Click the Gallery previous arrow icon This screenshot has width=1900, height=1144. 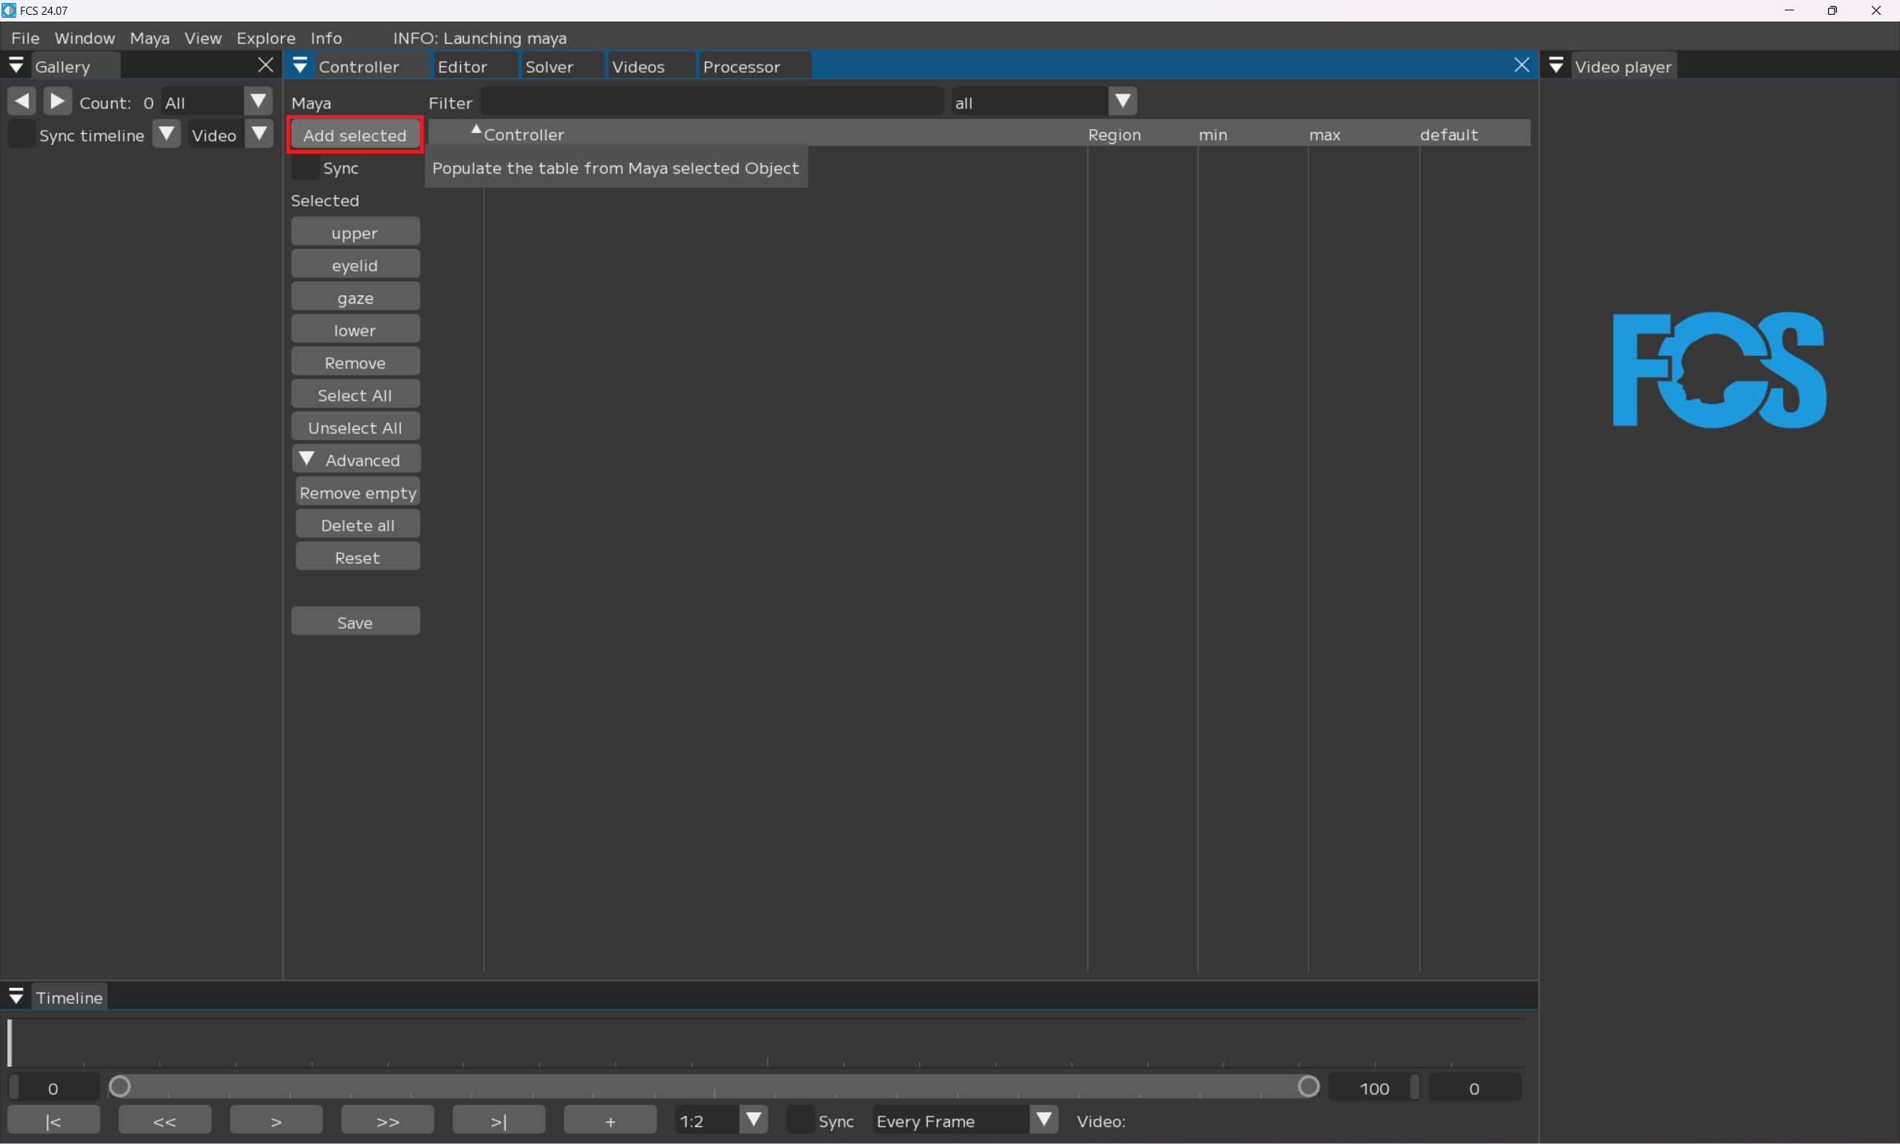pyautogui.click(x=22, y=101)
